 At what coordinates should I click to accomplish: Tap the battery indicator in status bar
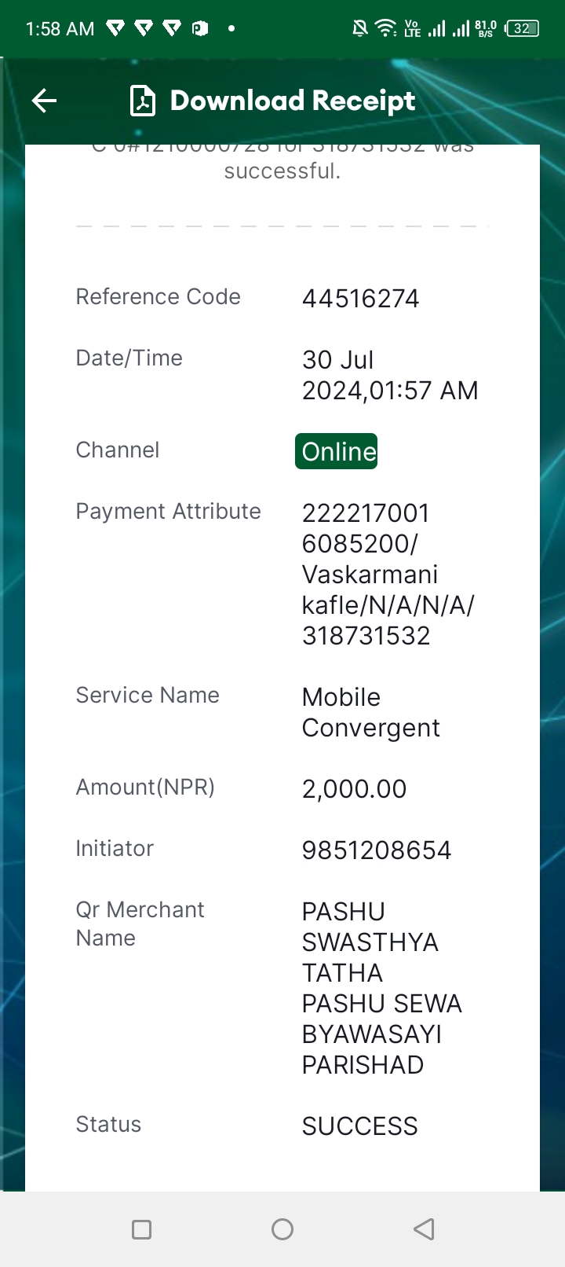coord(523,29)
